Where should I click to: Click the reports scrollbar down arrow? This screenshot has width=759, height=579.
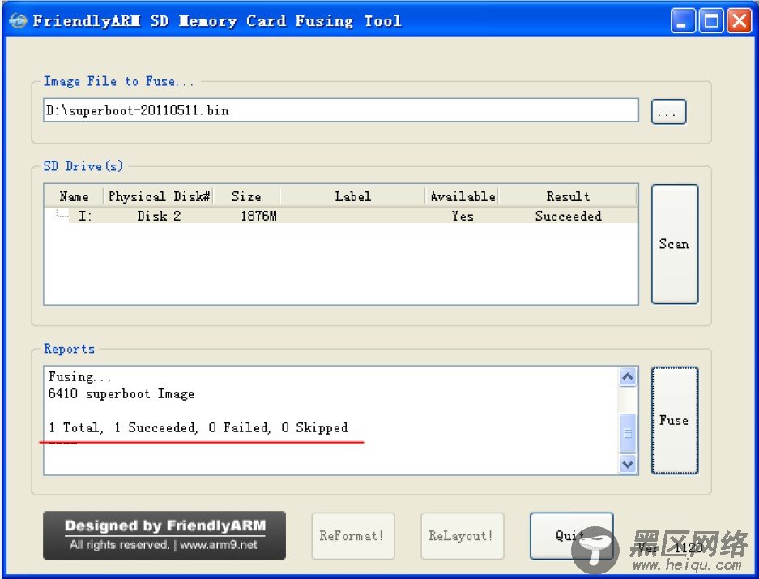point(628,464)
